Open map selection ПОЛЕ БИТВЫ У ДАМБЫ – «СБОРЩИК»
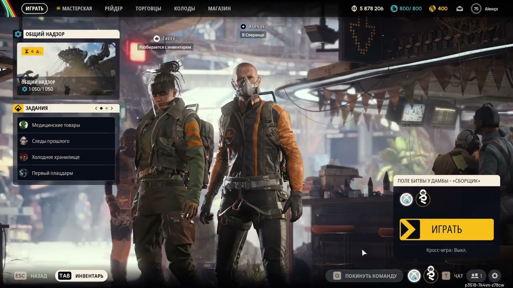The image size is (513, 288). click(x=446, y=181)
